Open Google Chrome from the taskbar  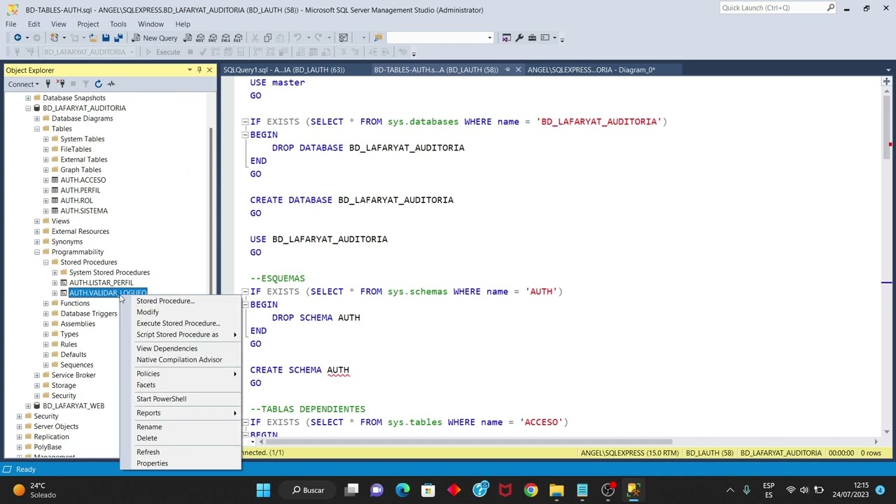531,490
